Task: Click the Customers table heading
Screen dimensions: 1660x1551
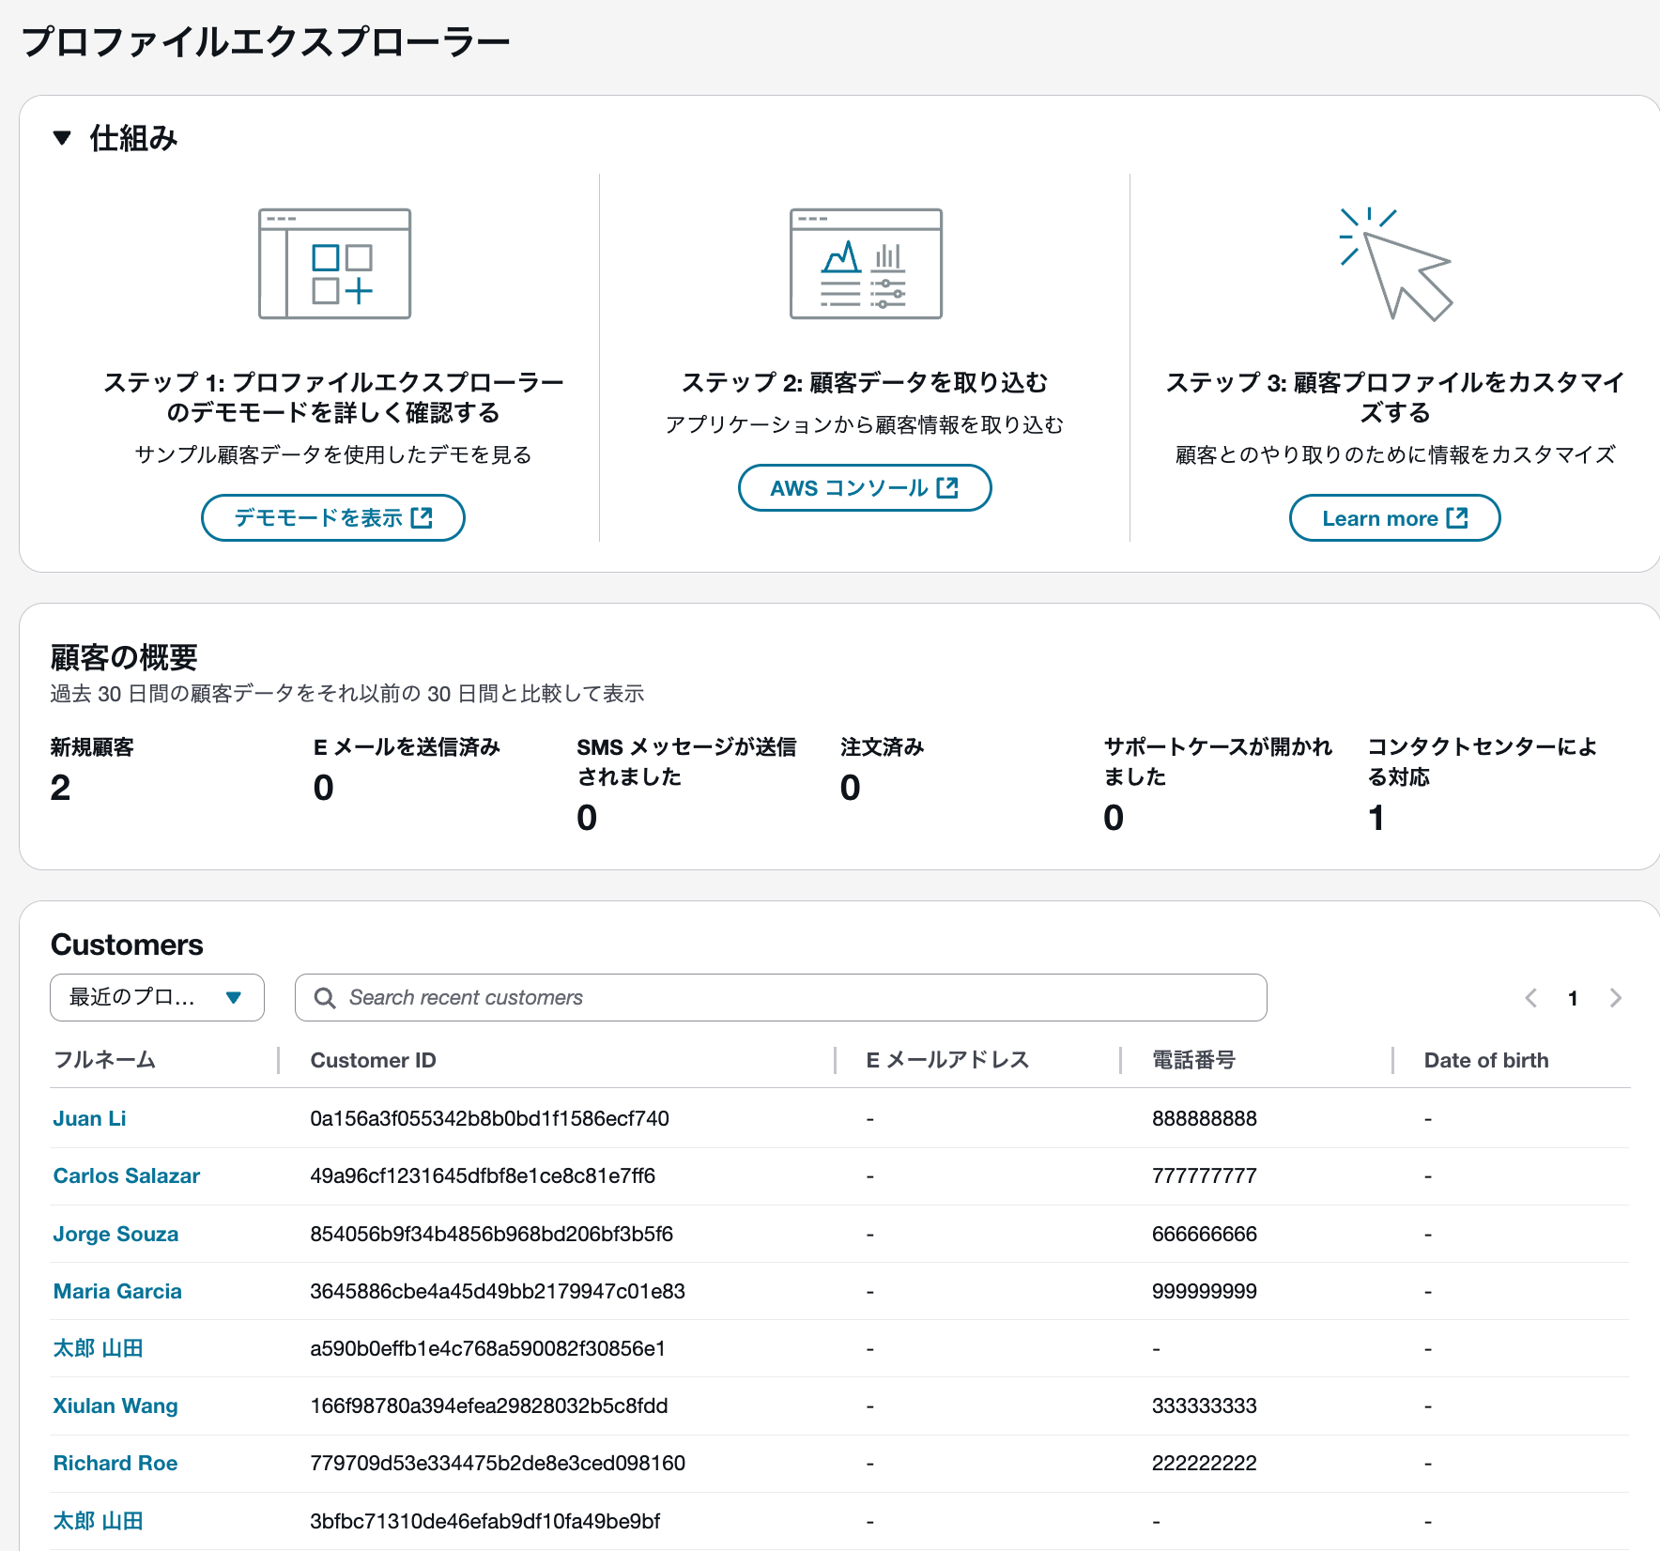Action: click(x=127, y=944)
